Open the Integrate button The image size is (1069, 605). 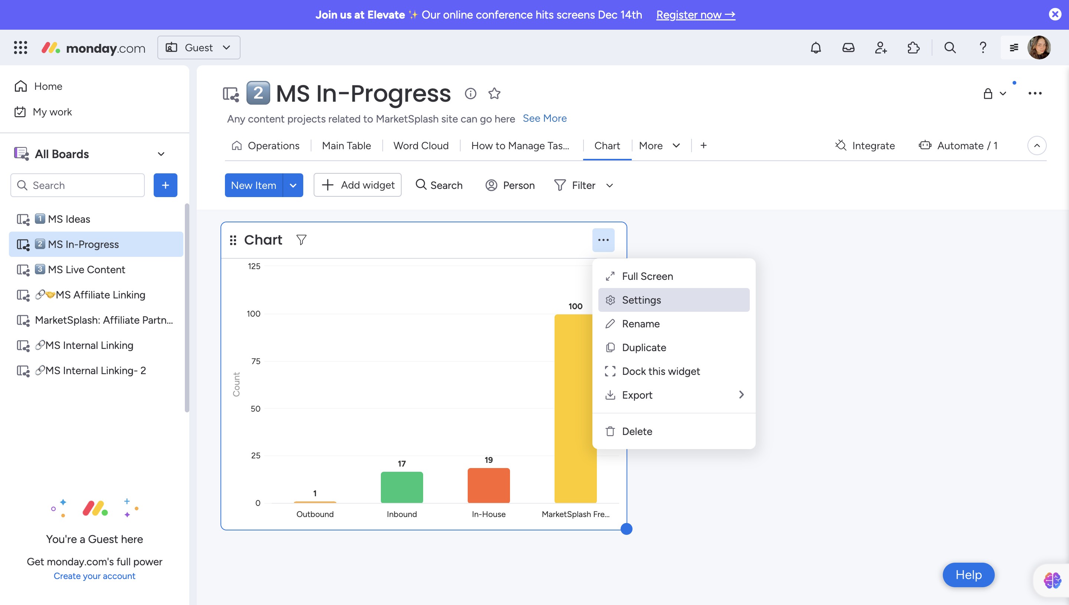tap(864, 146)
